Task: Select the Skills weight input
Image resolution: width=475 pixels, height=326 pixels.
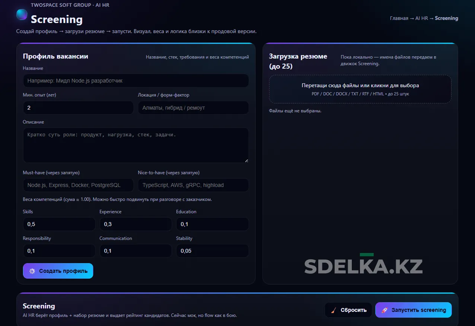Action: (x=59, y=224)
